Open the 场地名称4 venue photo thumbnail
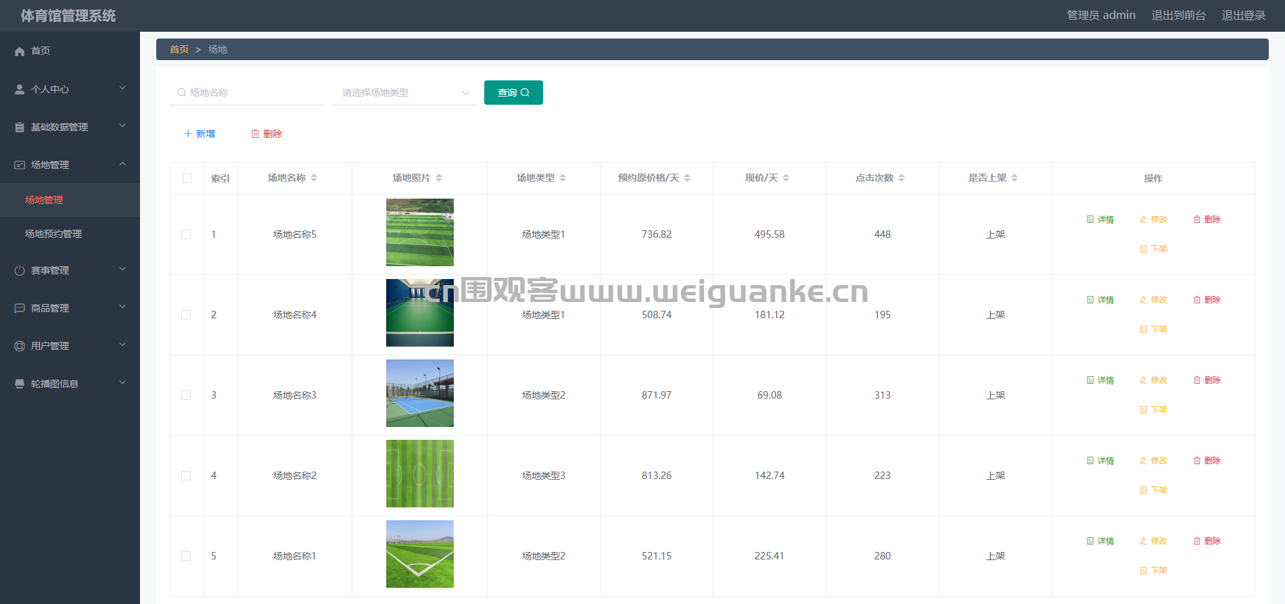1285x604 pixels. click(420, 313)
